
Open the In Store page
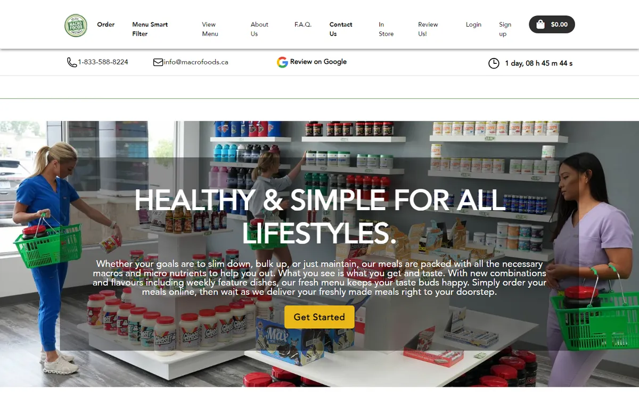point(386,29)
